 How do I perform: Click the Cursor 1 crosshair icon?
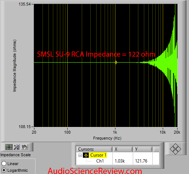click(x=86, y=155)
